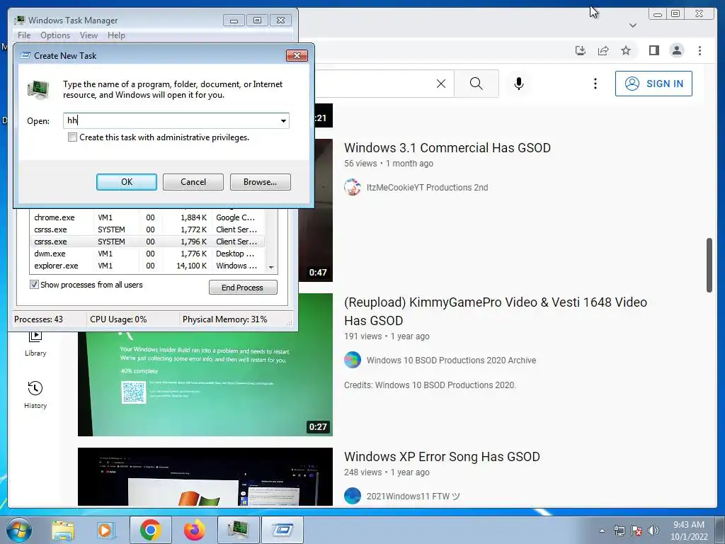Select Create New Task taskbar icon

282,530
